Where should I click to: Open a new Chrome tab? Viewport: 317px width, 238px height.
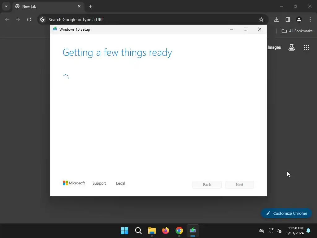90,6
